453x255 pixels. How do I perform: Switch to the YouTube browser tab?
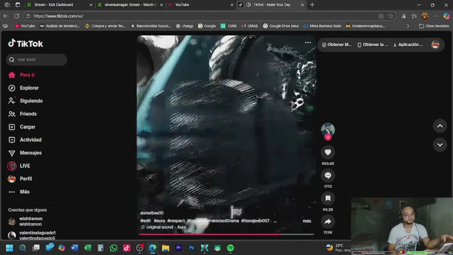click(200, 5)
